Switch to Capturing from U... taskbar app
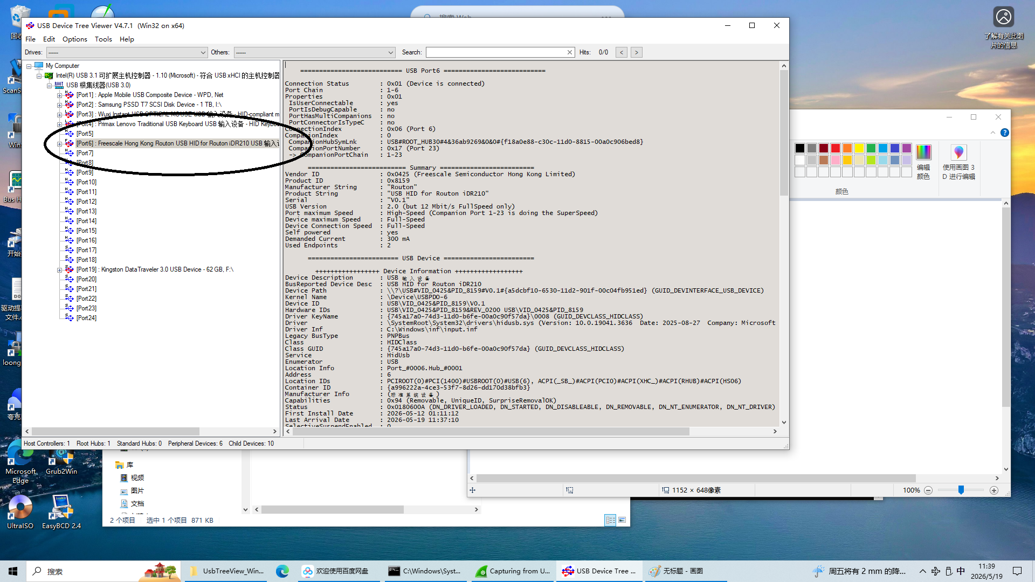The width and height of the screenshot is (1035, 582). [513, 571]
